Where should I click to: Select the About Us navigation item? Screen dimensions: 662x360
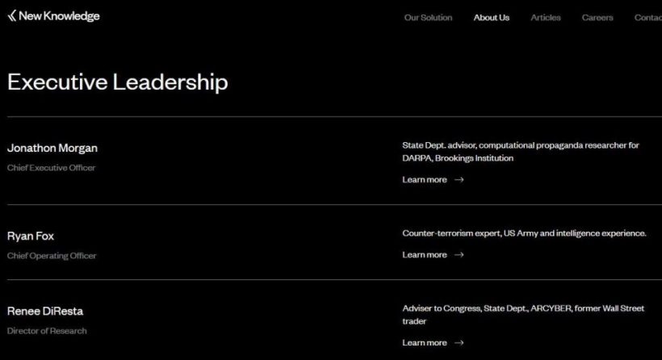(x=491, y=18)
